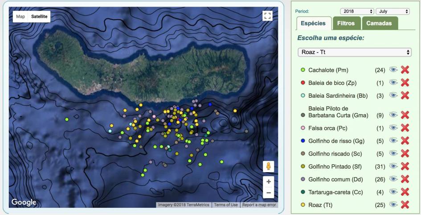This screenshot has width=421, height=215.
Task: Hide Tartaruga-careta (Cc) sightings
Action: tap(393, 192)
